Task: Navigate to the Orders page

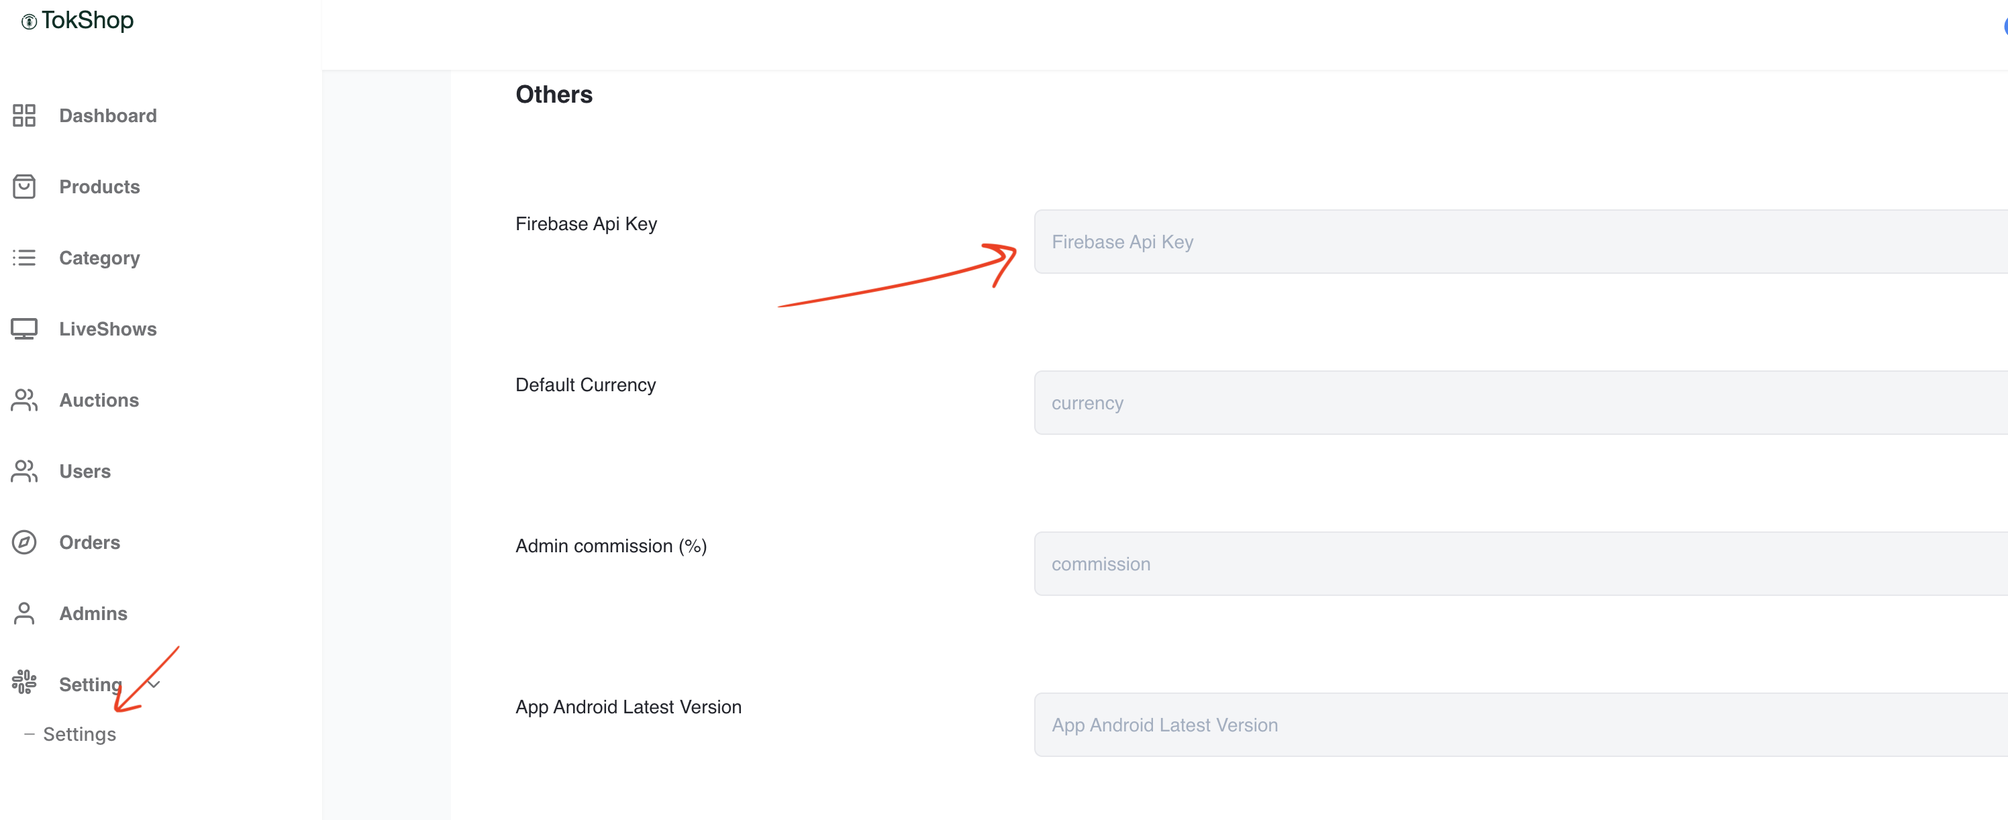Action: pos(90,542)
